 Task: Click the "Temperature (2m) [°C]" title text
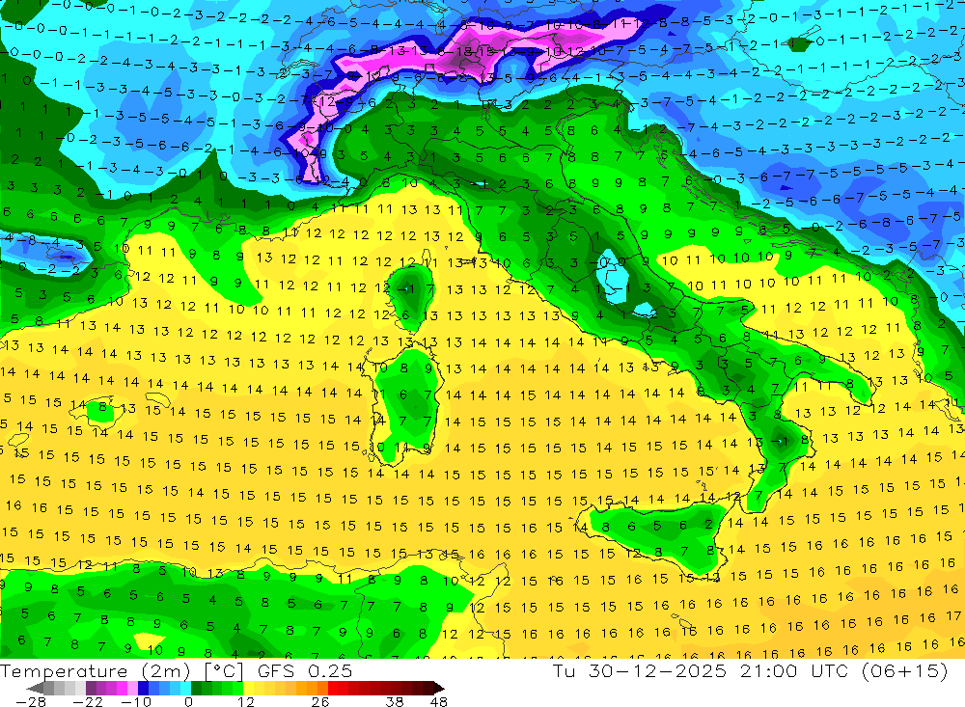point(122,670)
